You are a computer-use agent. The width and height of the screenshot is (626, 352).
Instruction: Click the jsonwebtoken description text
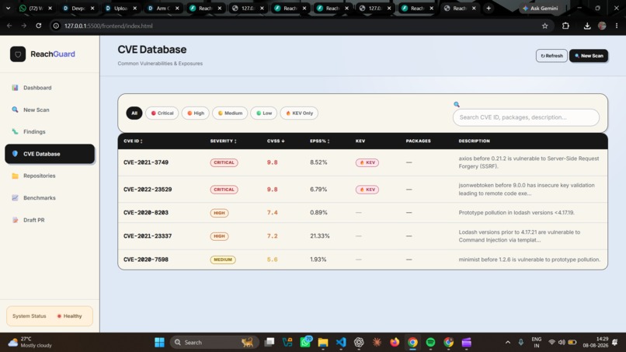coord(527,190)
